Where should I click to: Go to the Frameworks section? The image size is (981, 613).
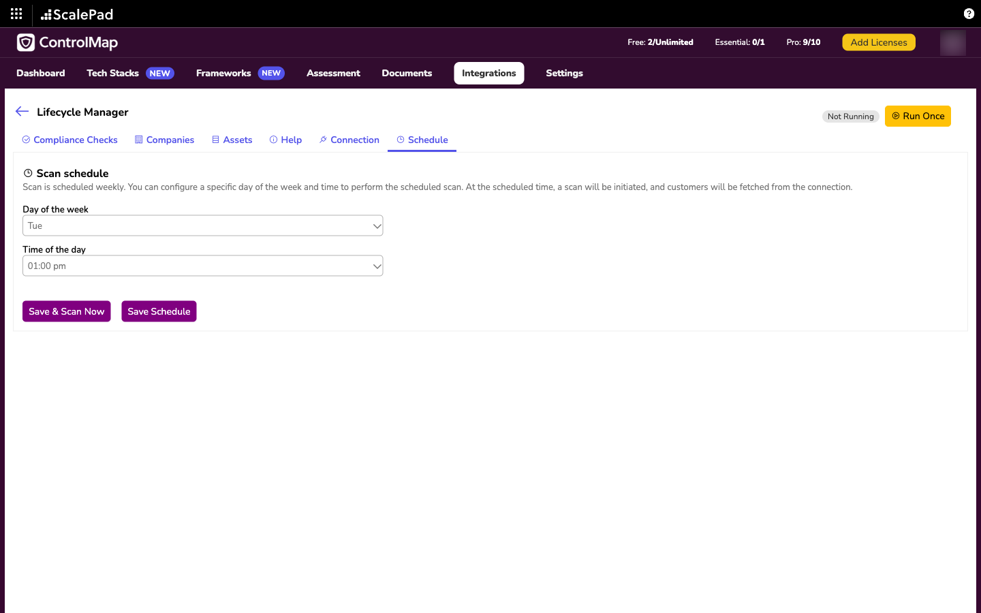coord(223,73)
